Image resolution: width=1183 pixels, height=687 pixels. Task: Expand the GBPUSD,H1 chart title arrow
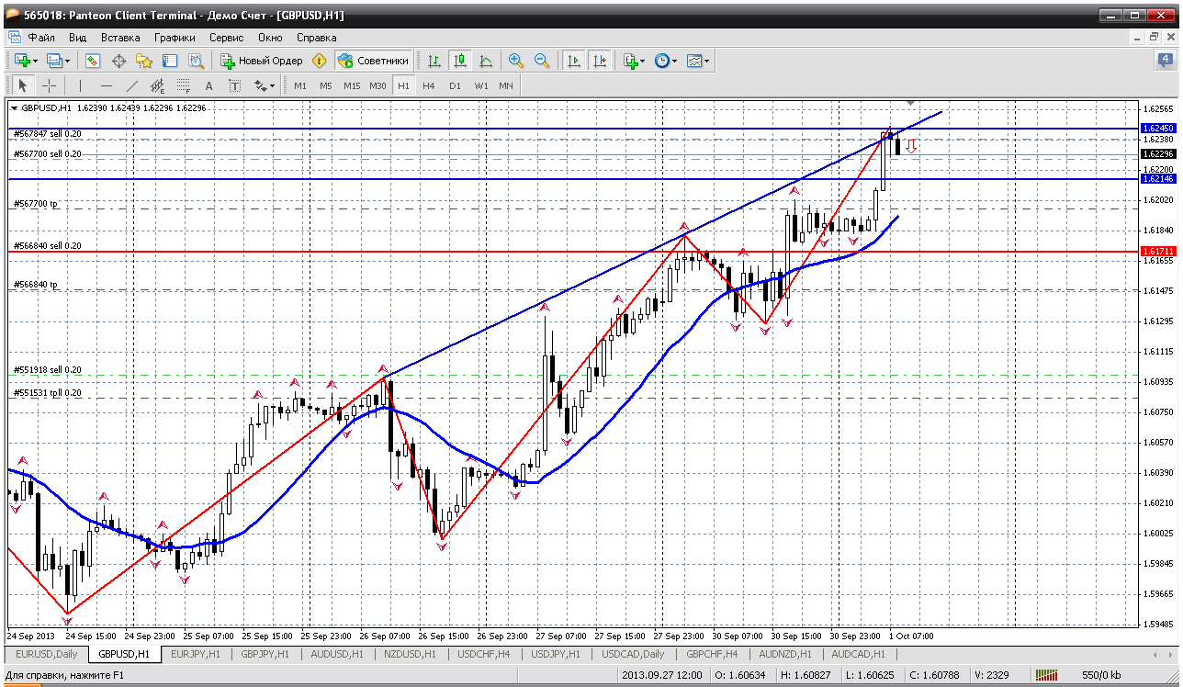14,108
